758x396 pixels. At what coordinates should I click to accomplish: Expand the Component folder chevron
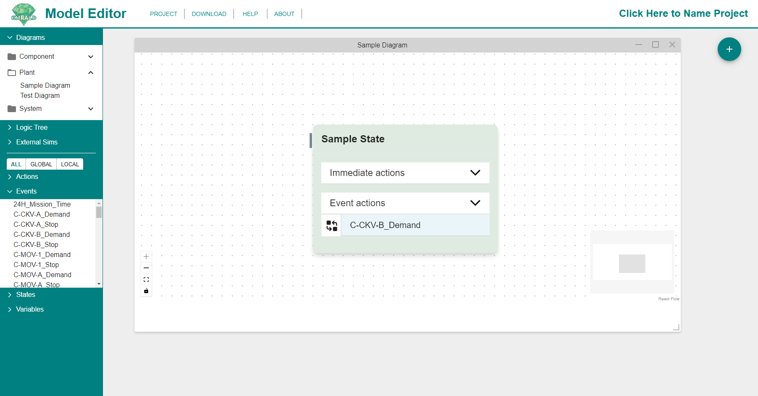click(x=91, y=57)
